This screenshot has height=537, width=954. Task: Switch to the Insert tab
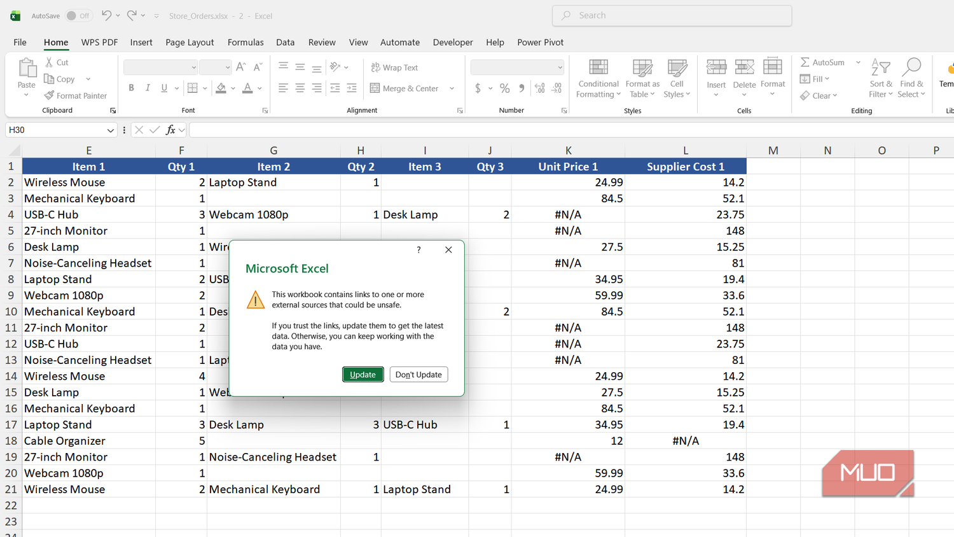coord(141,42)
